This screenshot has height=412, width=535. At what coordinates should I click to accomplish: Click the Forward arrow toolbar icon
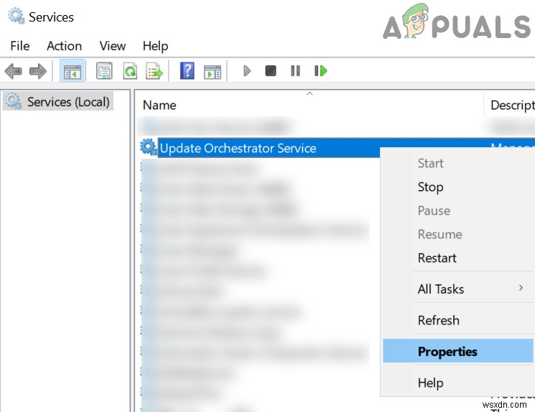[x=38, y=71]
